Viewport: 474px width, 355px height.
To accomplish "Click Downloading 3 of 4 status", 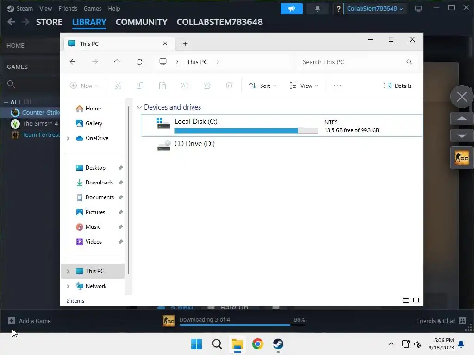I will [x=205, y=320].
